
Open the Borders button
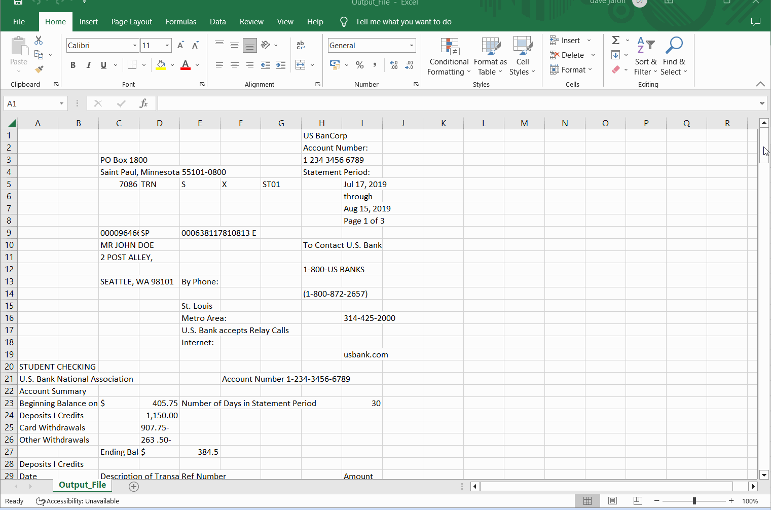point(132,65)
